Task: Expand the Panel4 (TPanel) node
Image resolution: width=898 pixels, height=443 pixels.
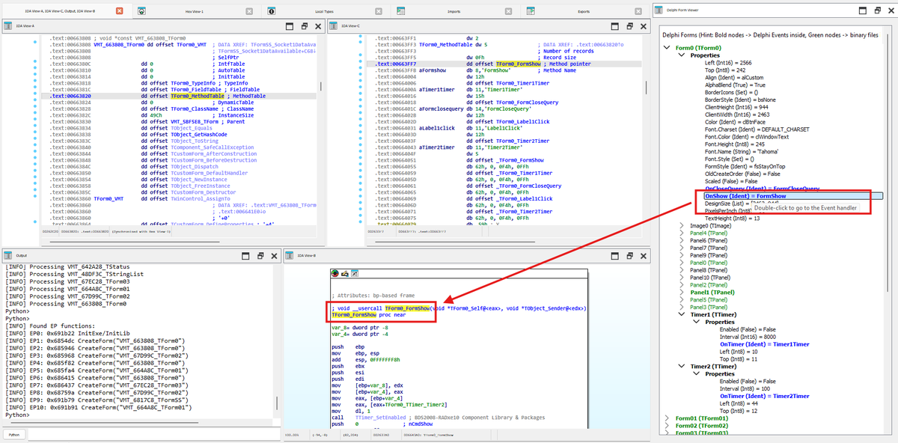Action: coord(681,233)
